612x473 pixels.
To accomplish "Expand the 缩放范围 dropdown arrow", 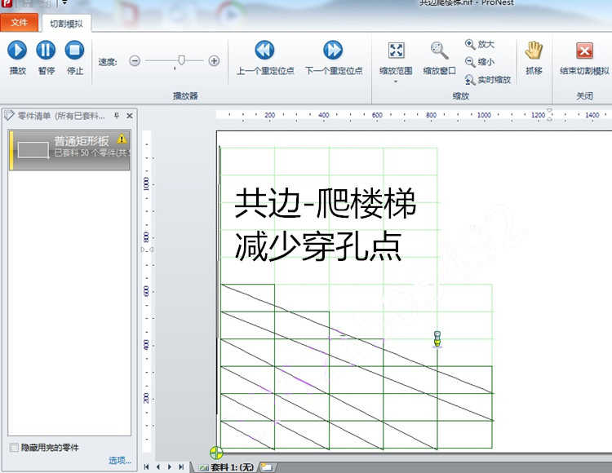I will (396, 82).
